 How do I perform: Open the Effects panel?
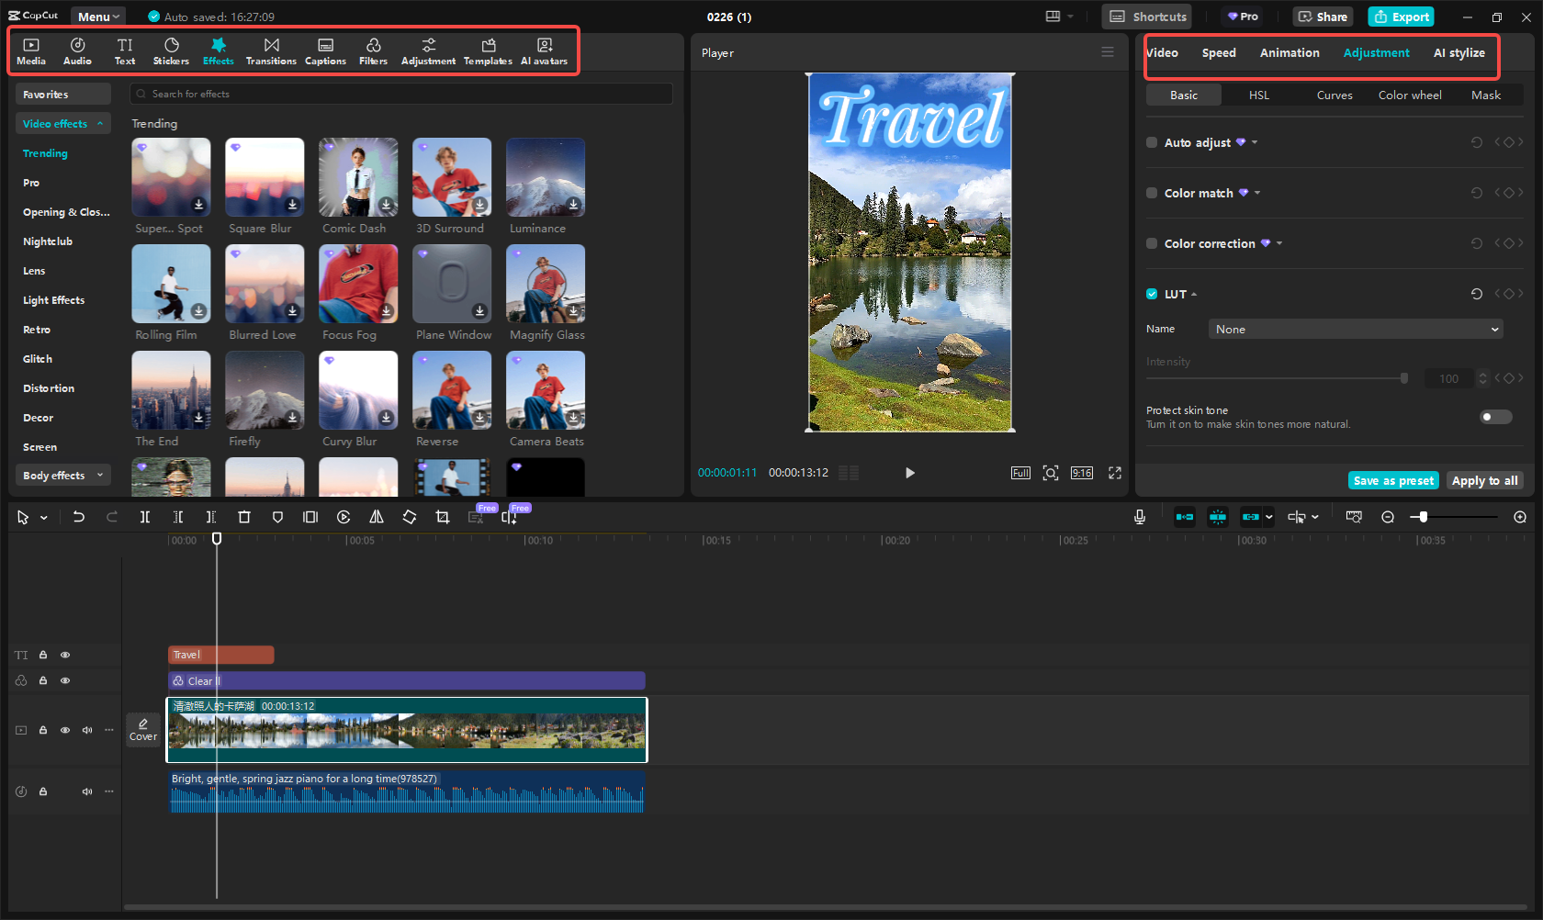click(218, 50)
